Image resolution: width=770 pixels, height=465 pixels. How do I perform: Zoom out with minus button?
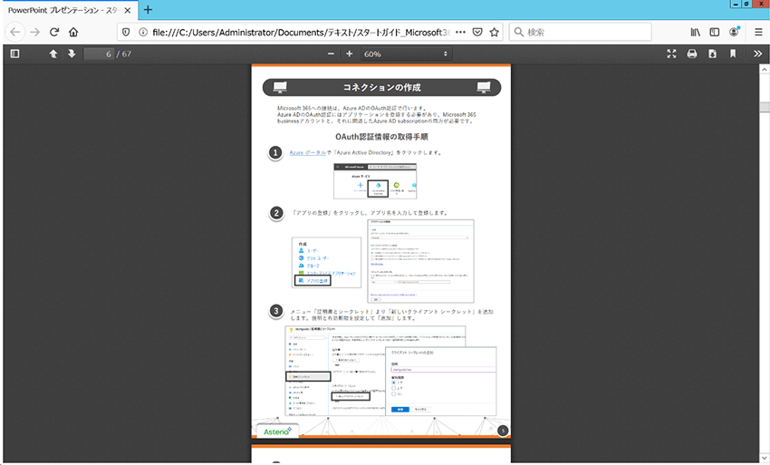tap(331, 53)
